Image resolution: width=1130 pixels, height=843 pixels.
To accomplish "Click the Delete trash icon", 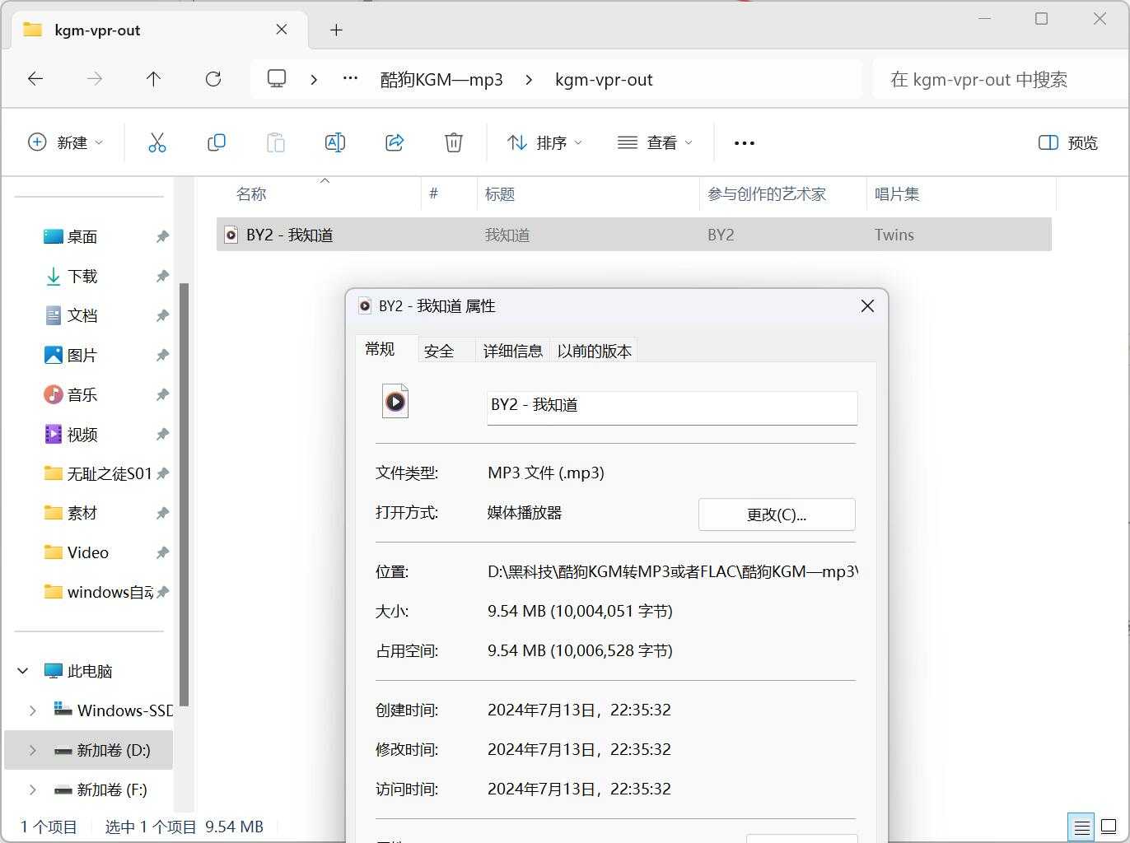I will click(x=454, y=142).
